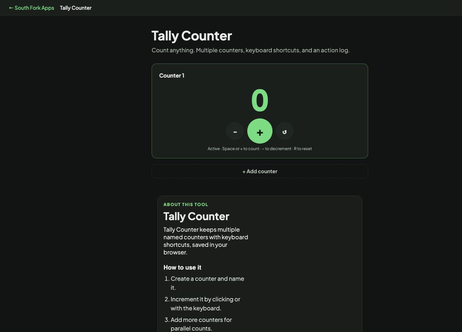Click the green plus increment button

[260, 131]
